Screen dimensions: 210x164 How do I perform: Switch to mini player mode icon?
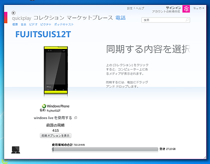coord(195,8)
